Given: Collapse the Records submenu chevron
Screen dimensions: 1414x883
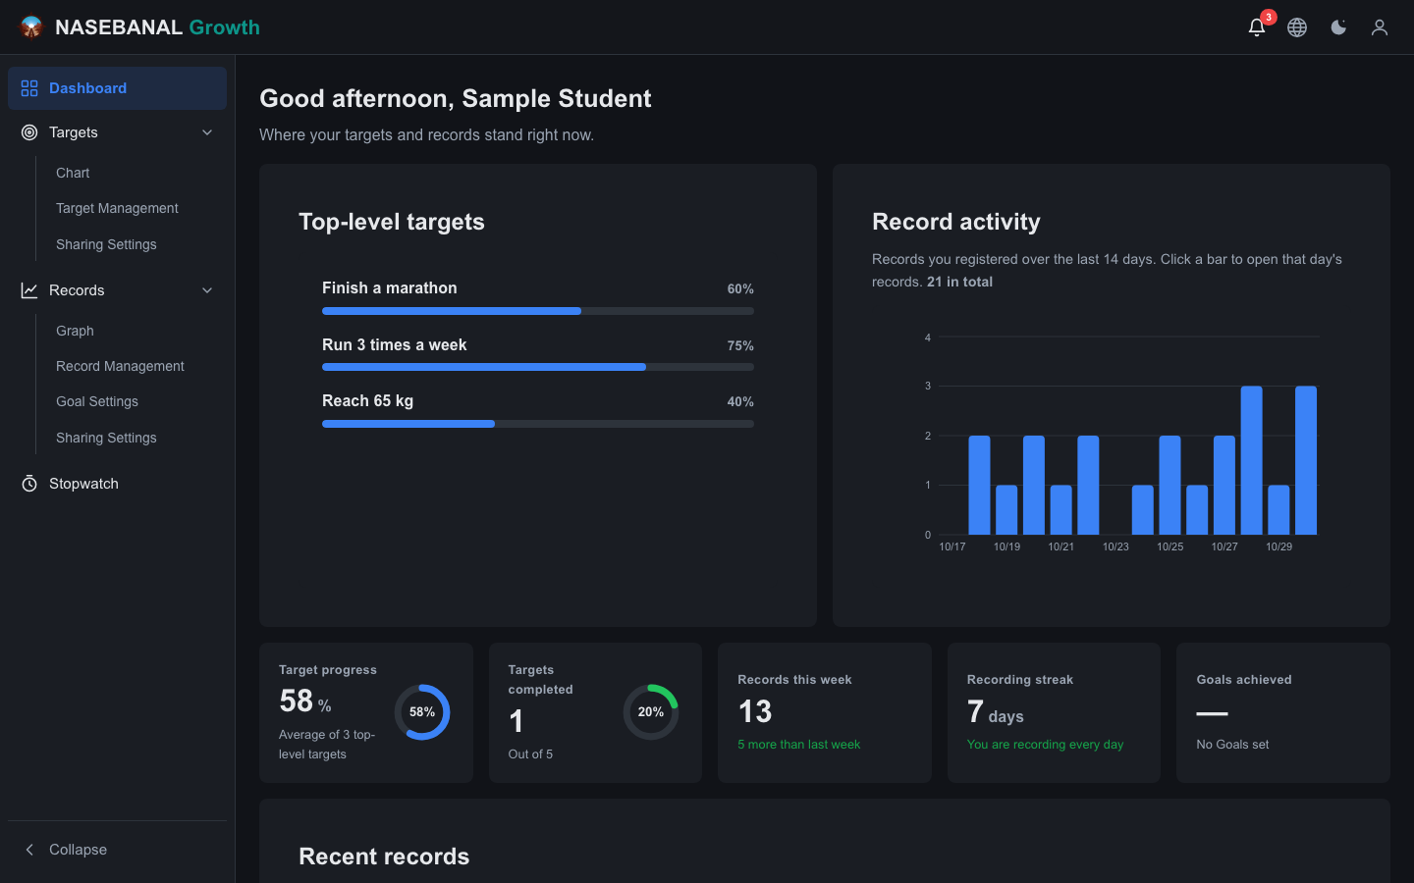Looking at the screenshot, I should click(x=207, y=290).
